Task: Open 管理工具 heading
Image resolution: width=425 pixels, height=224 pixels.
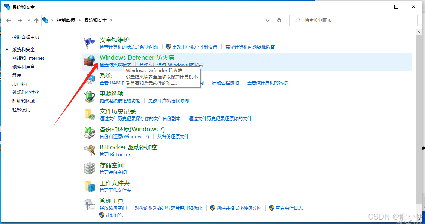Action: tap(112, 201)
